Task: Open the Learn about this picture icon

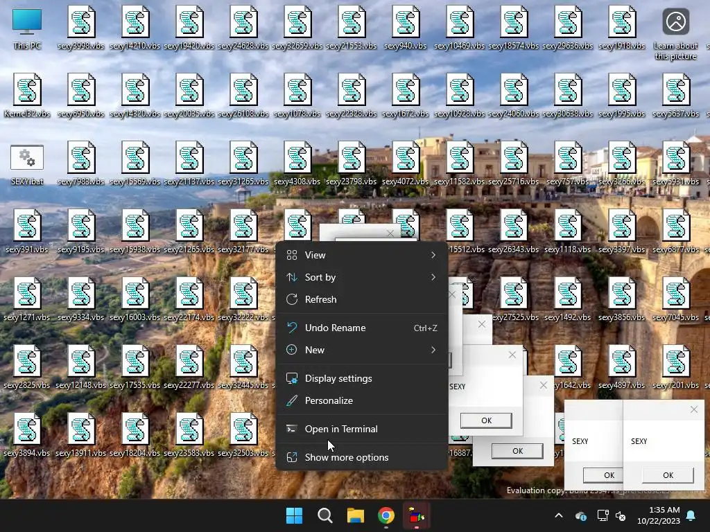Action: coord(675,33)
